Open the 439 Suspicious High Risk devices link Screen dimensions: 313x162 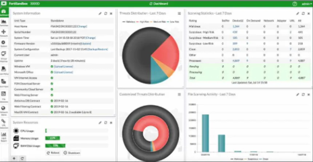[x=234, y=32]
